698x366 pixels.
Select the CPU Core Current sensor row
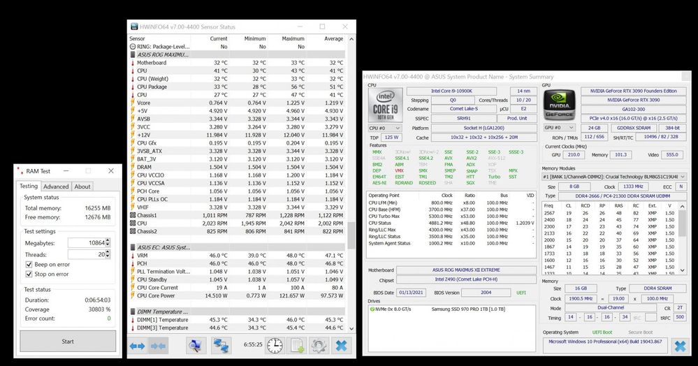pos(237,288)
